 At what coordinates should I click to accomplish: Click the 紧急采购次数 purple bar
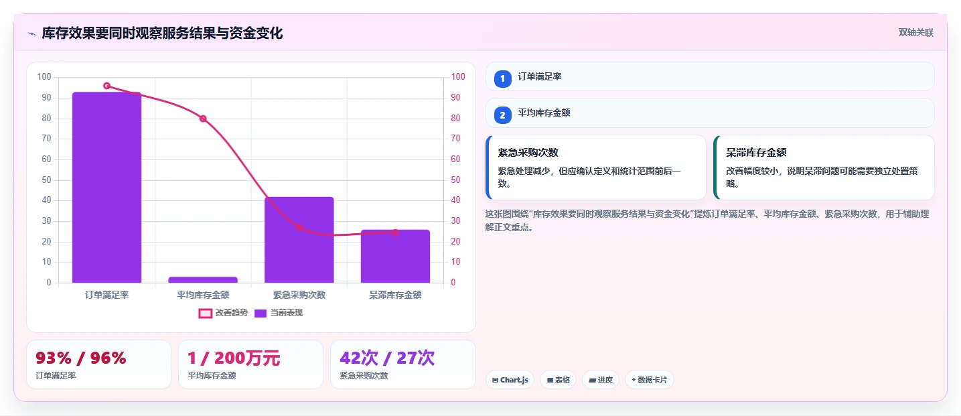point(299,240)
